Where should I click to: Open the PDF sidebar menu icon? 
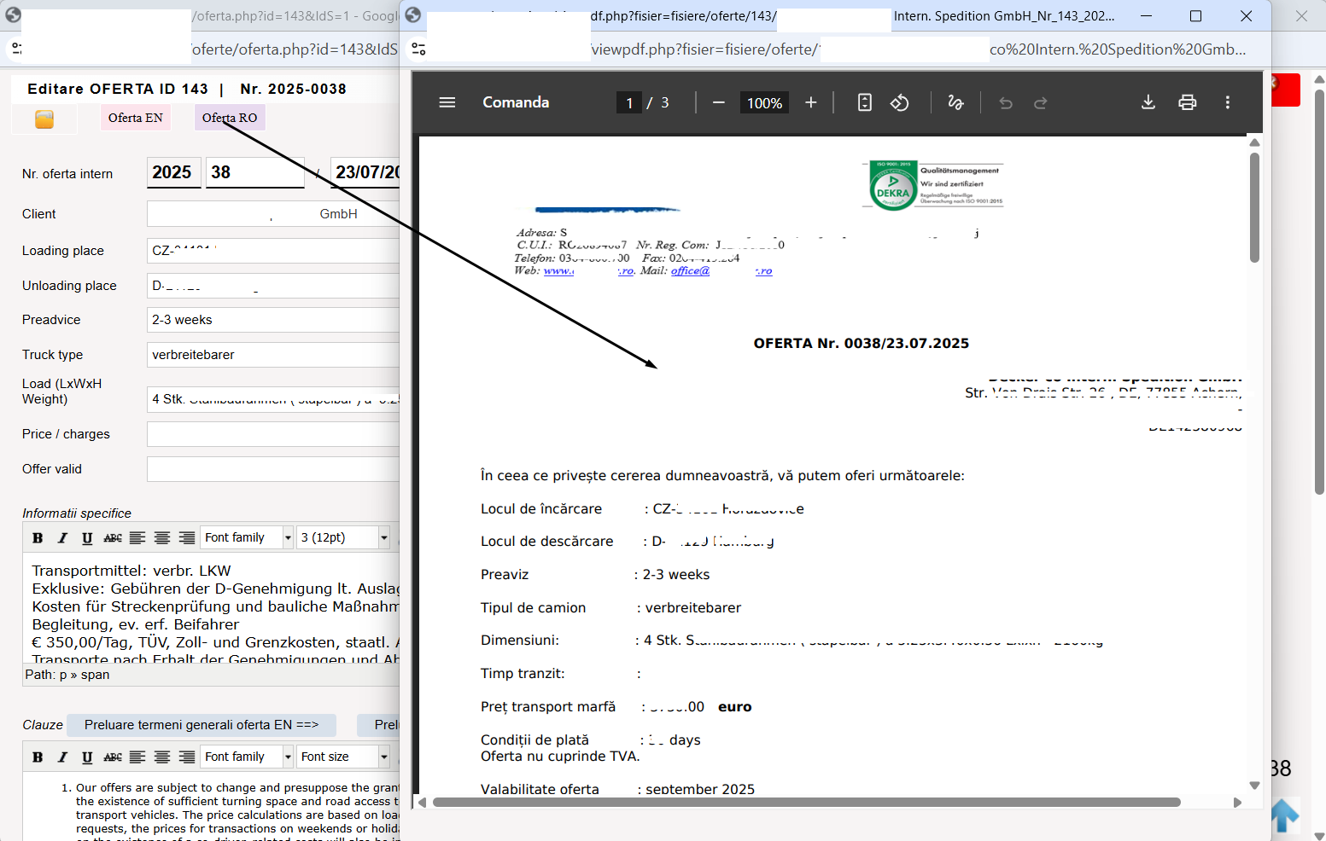coord(447,102)
